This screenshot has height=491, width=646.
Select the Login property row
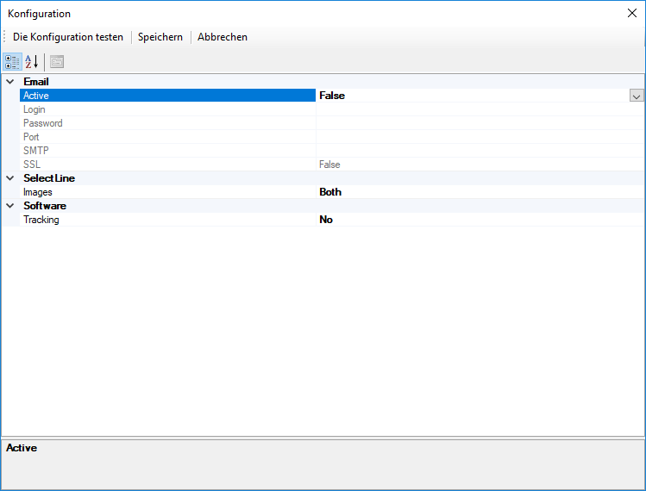(x=167, y=109)
